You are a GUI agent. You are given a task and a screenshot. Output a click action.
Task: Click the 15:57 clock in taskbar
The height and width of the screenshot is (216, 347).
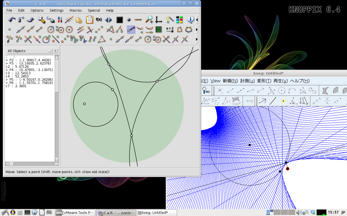(x=333, y=212)
